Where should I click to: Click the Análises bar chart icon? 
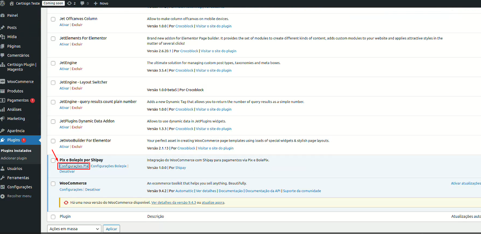click(x=2, y=109)
